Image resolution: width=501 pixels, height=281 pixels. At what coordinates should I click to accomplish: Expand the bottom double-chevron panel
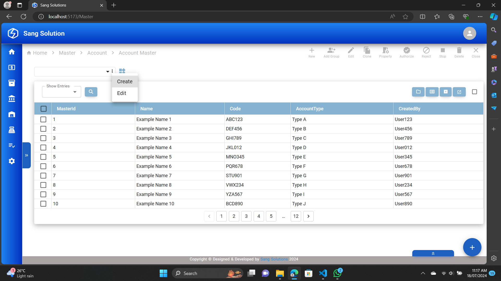tap(433, 253)
